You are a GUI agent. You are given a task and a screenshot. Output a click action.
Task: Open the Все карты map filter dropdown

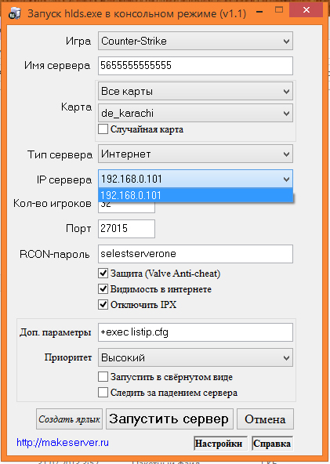195,91
